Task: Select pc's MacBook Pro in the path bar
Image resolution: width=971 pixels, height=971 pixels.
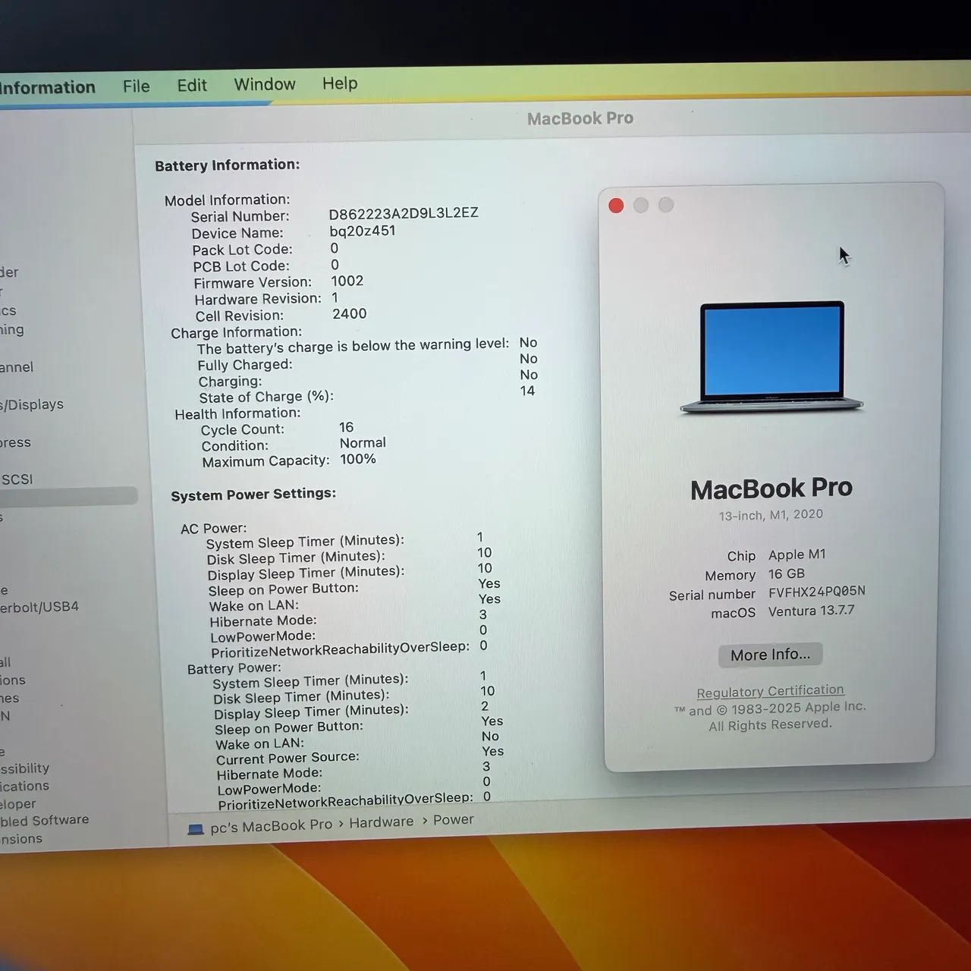Action: (x=272, y=825)
